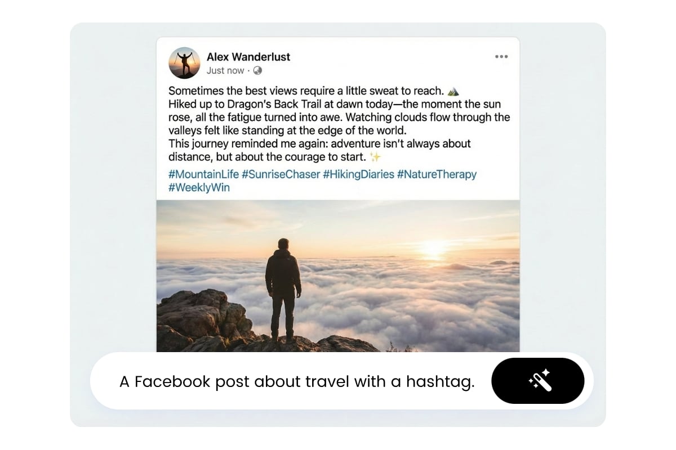Focus the 'A Facebook post about travel' prompt field

pyautogui.click(x=297, y=381)
